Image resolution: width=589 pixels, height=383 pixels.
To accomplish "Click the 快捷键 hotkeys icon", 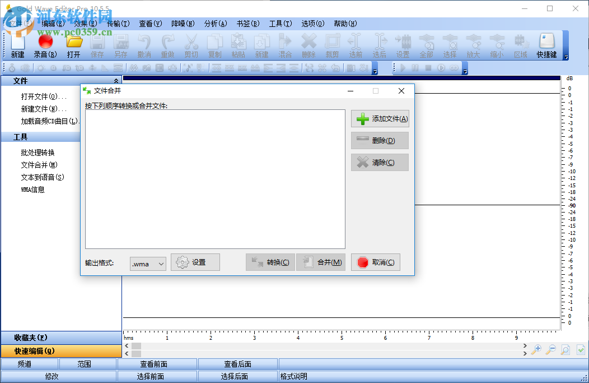I will tap(546, 45).
